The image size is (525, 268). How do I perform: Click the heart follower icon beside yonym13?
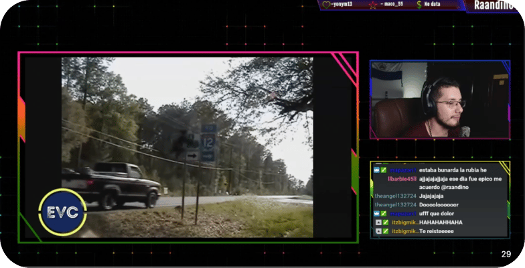pyautogui.click(x=326, y=5)
